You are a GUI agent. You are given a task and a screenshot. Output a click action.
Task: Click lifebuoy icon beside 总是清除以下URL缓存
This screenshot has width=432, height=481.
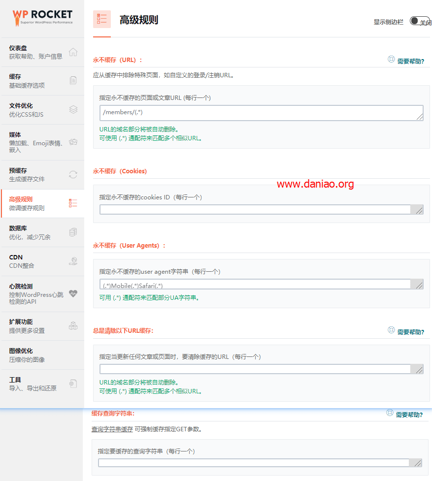click(x=391, y=330)
